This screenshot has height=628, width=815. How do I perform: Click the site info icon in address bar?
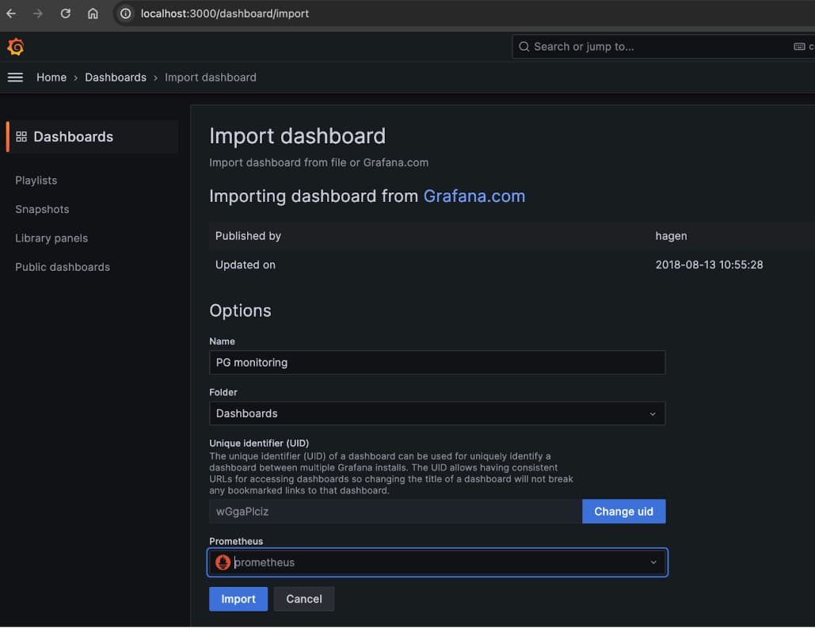(x=127, y=13)
